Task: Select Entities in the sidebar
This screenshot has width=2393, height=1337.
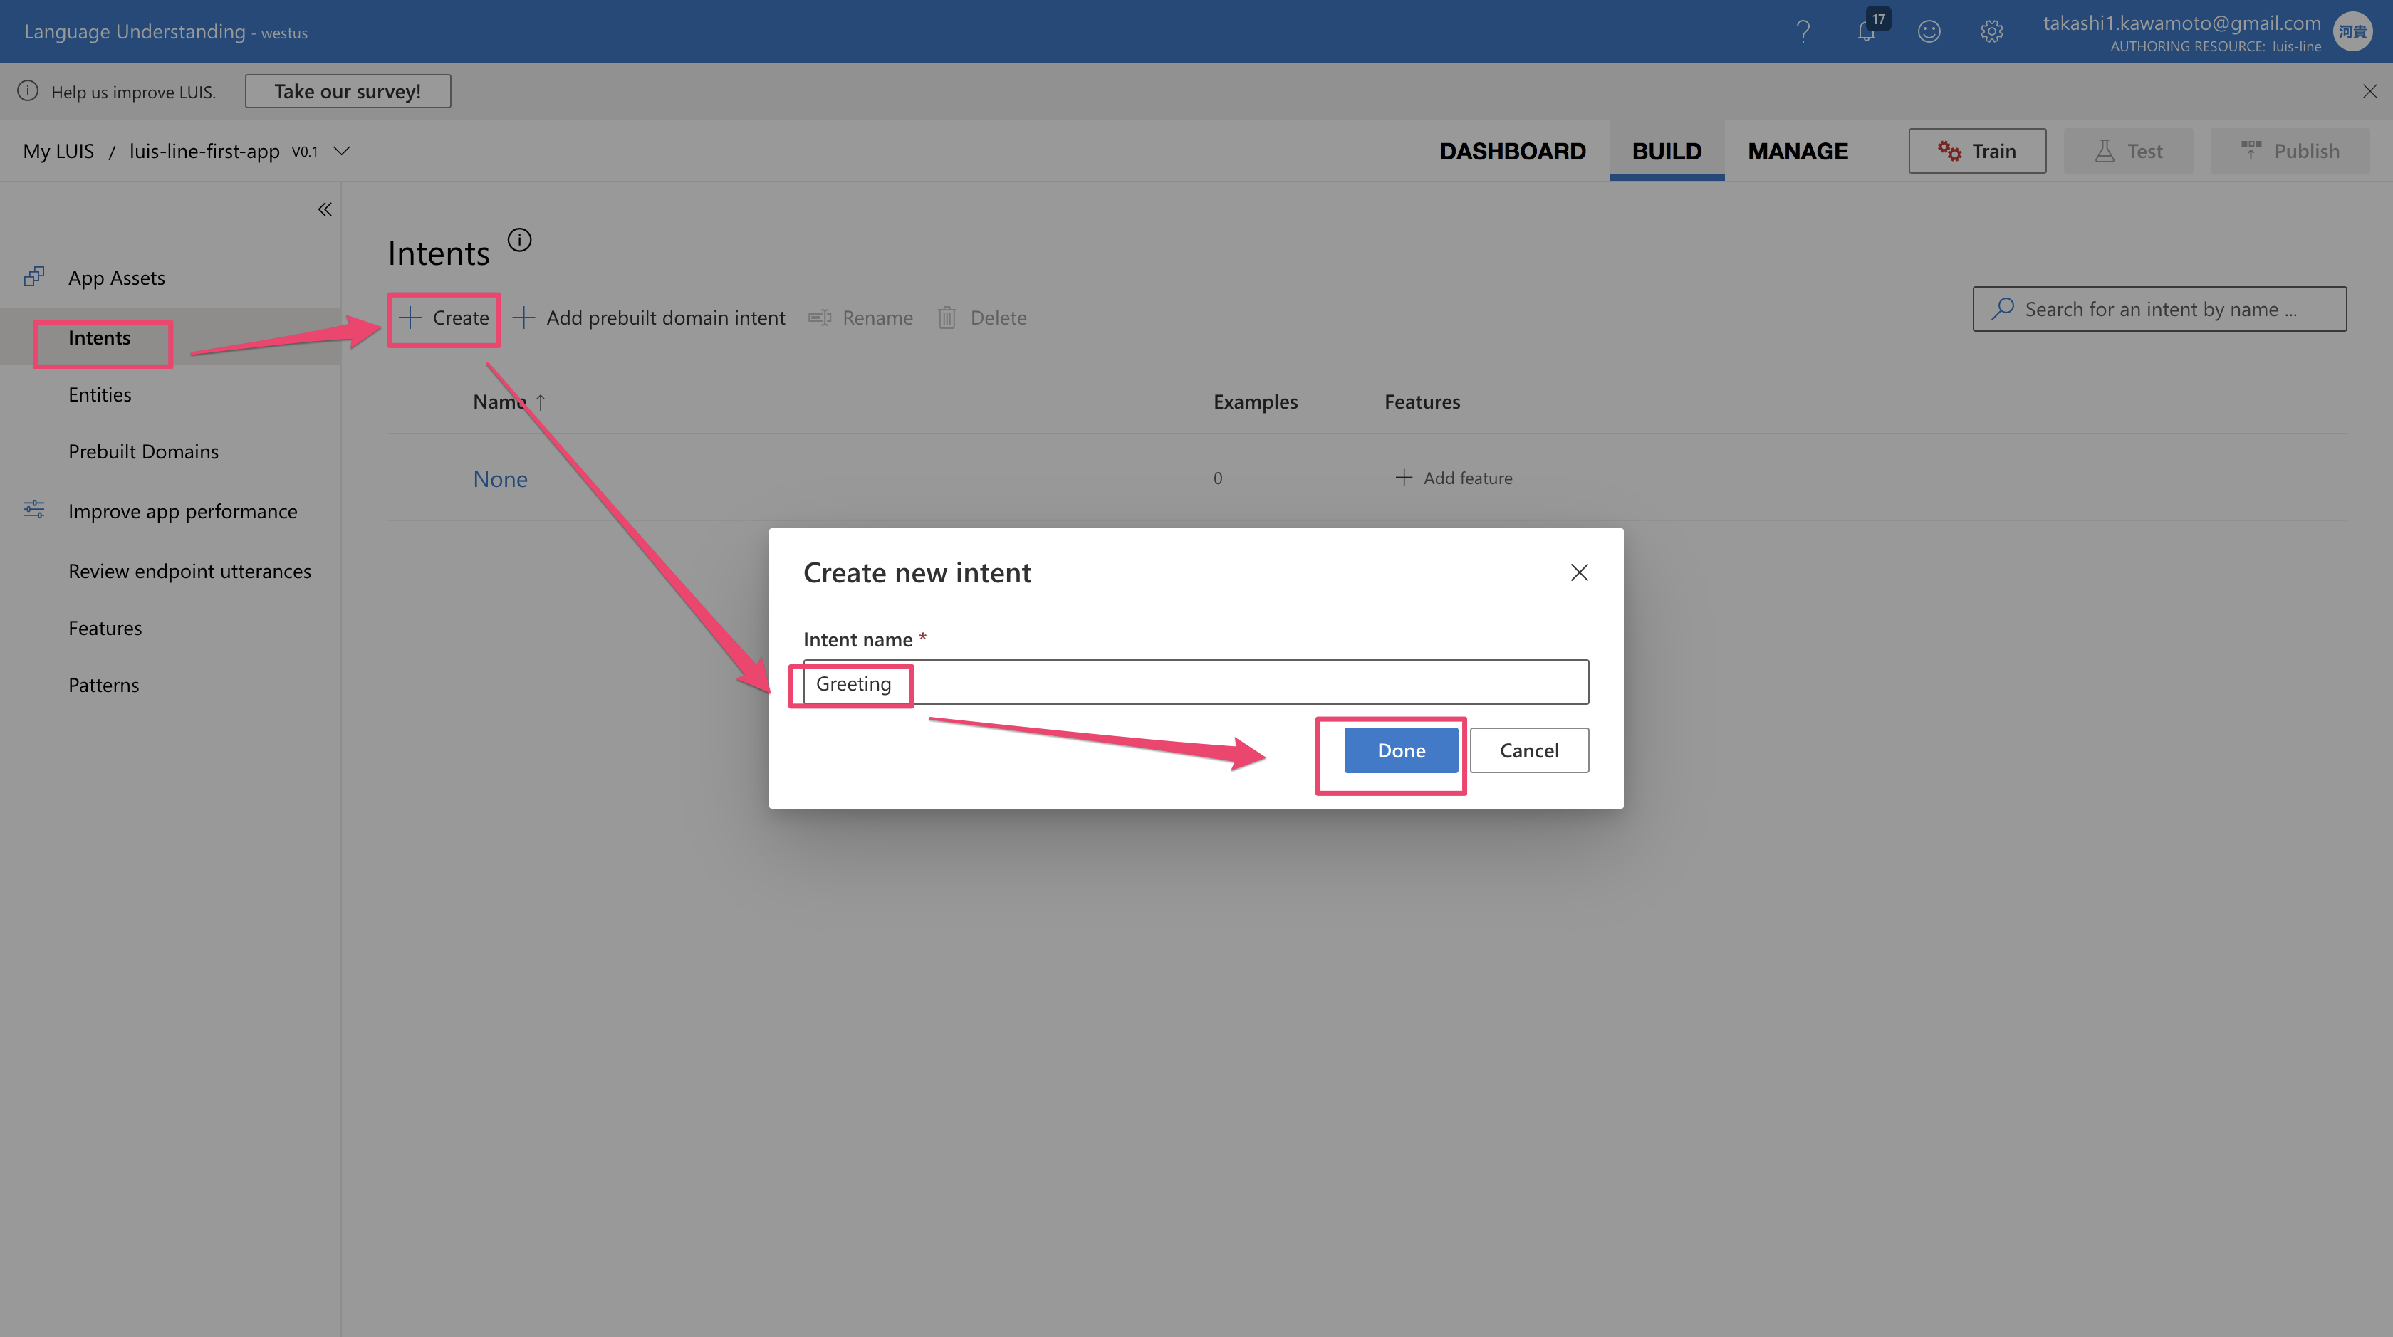Action: [100, 394]
